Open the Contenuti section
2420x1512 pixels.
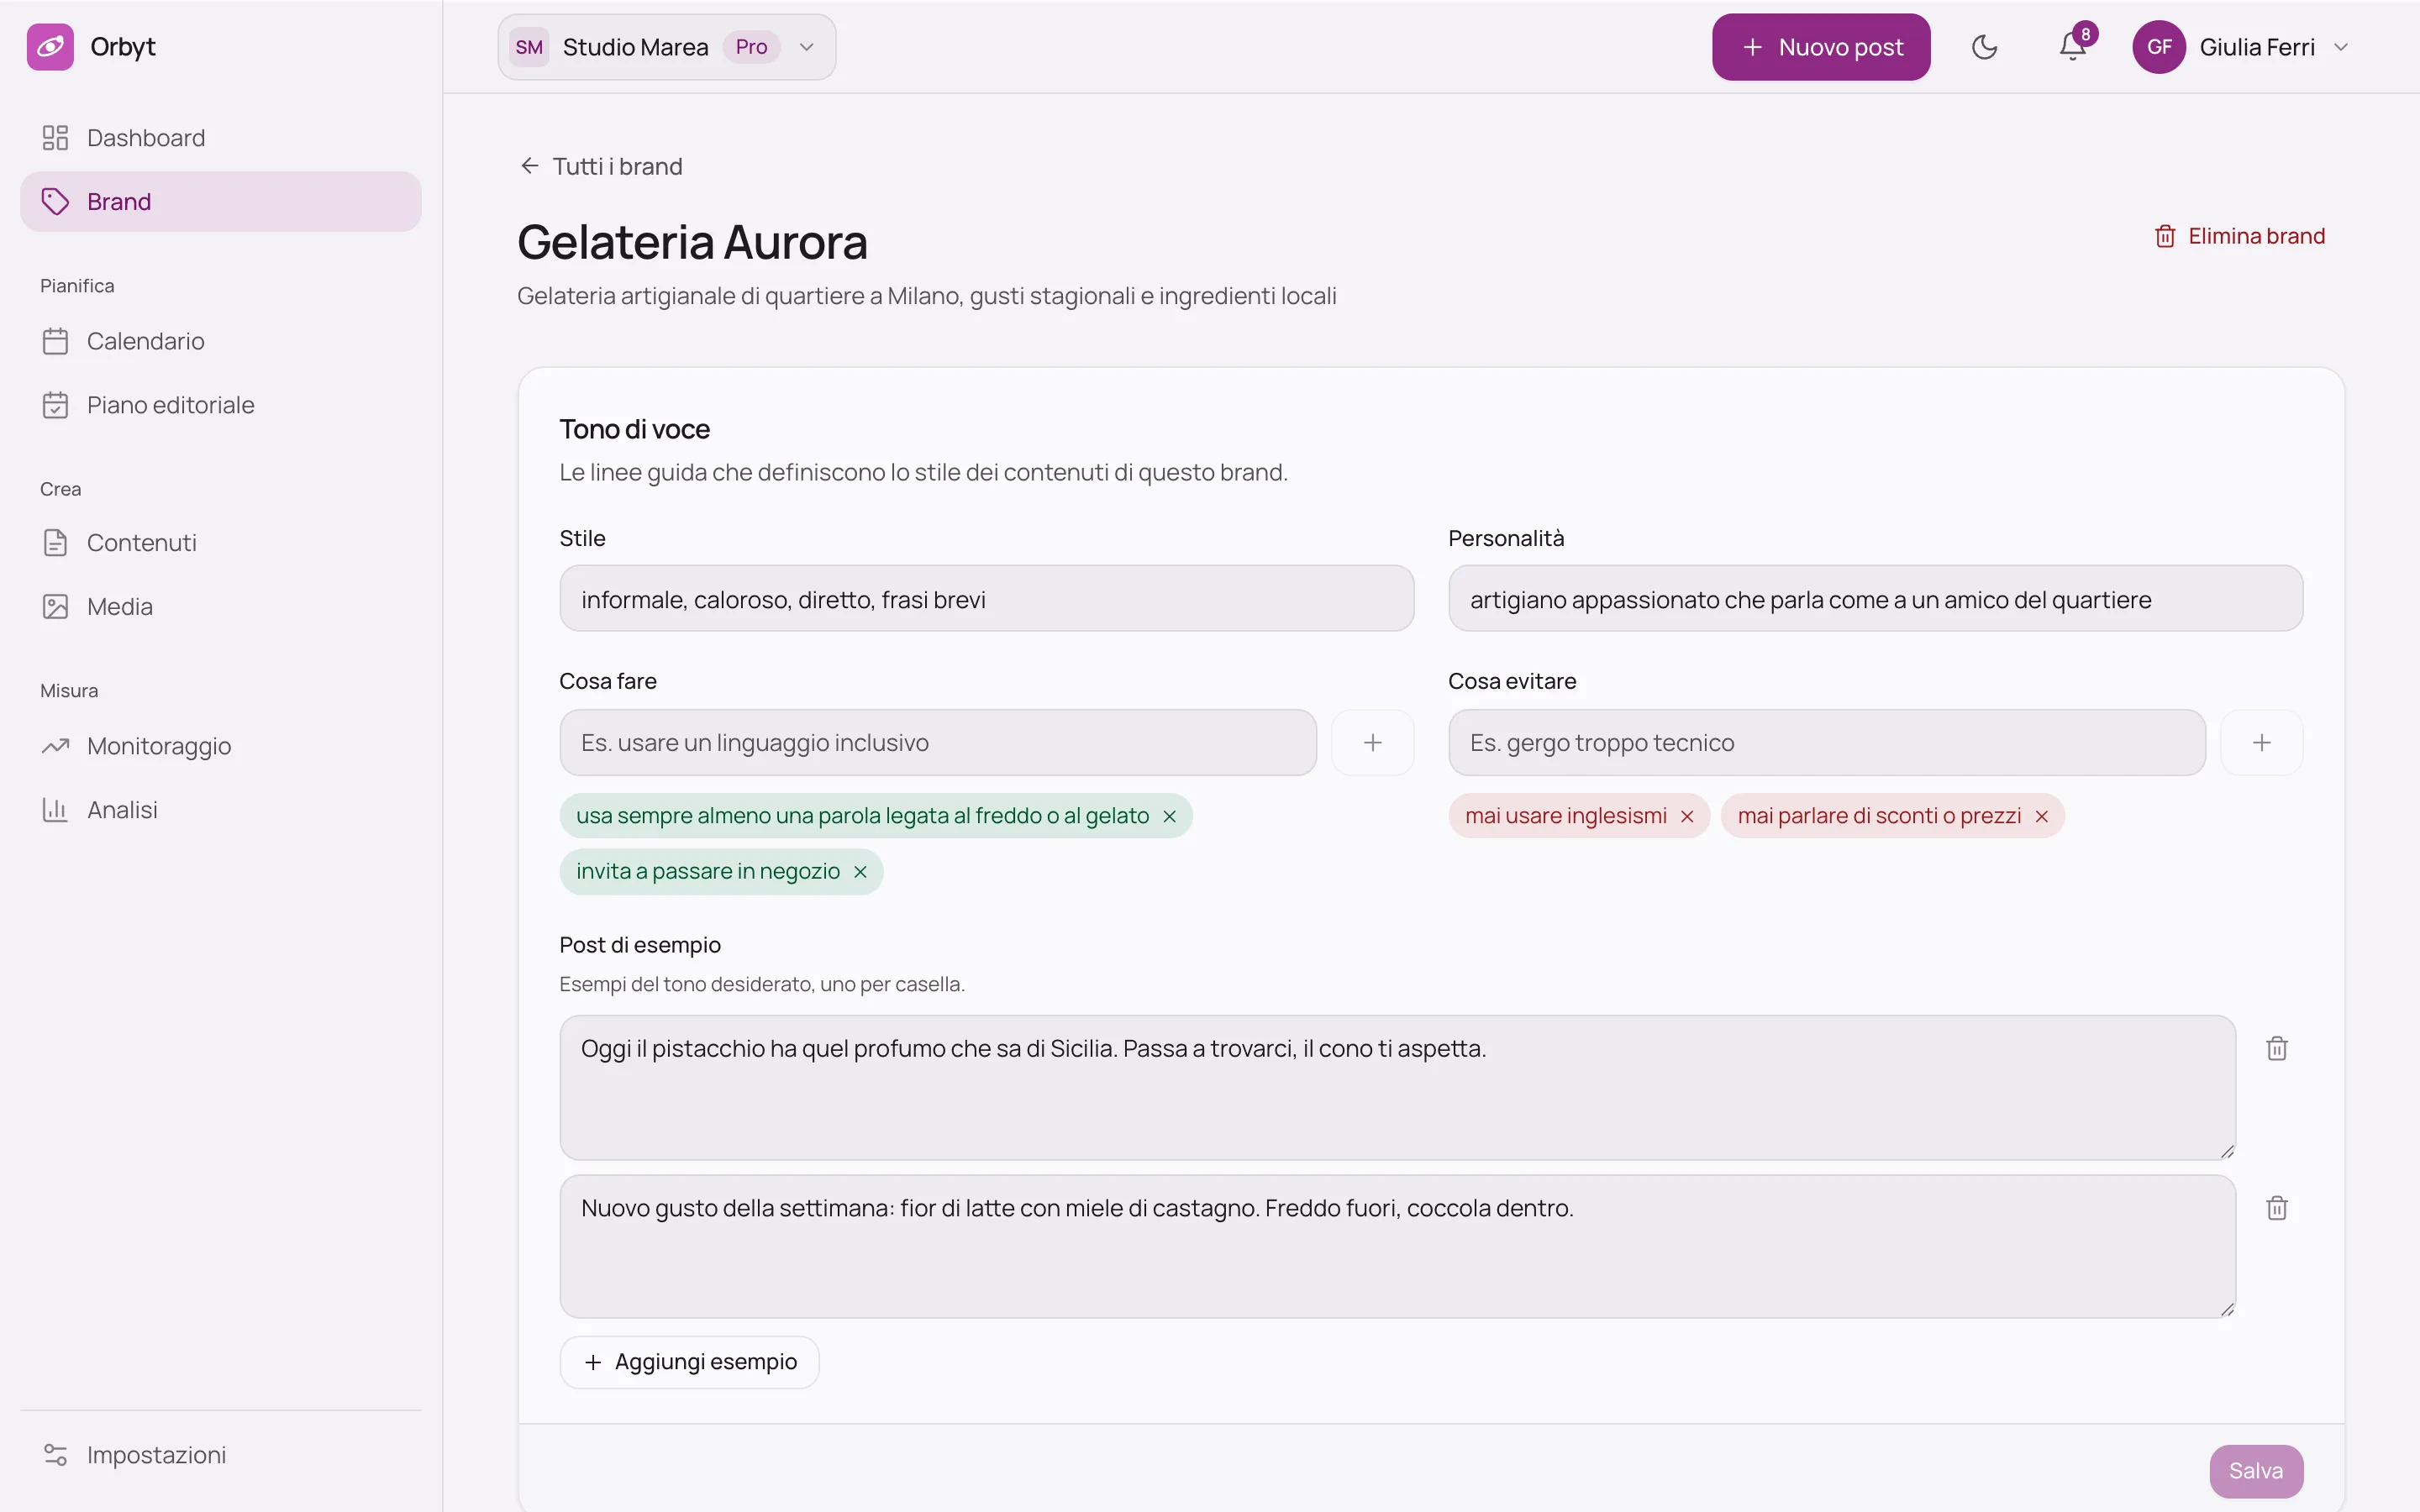tap(220, 543)
